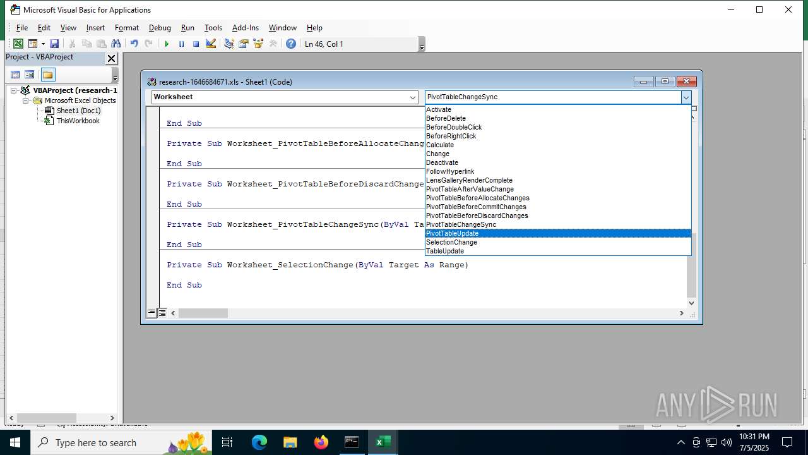The height and width of the screenshot is (455, 808).
Task: Open the File menu
Action: [22, 28]
